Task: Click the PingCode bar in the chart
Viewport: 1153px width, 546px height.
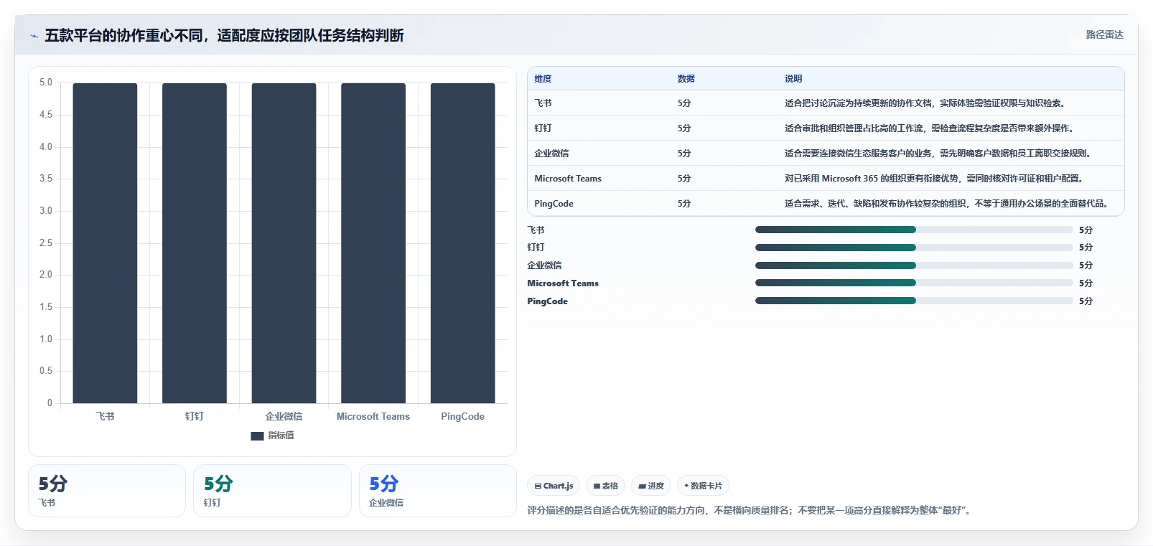Action: [x=463, y=243]
